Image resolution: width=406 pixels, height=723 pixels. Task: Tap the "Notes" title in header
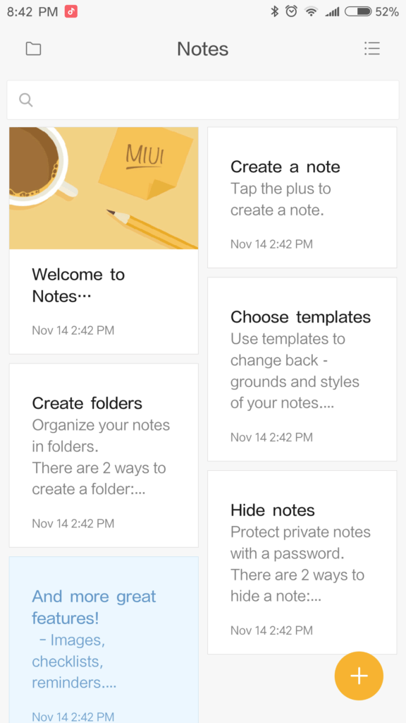tap(203, 49)
